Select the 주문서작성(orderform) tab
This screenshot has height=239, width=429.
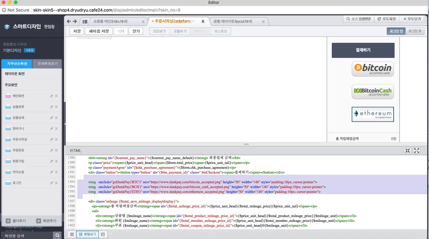pyautogui.click(x=174, y=21)
